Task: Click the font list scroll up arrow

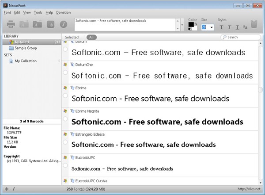Action: click(260, 43)
